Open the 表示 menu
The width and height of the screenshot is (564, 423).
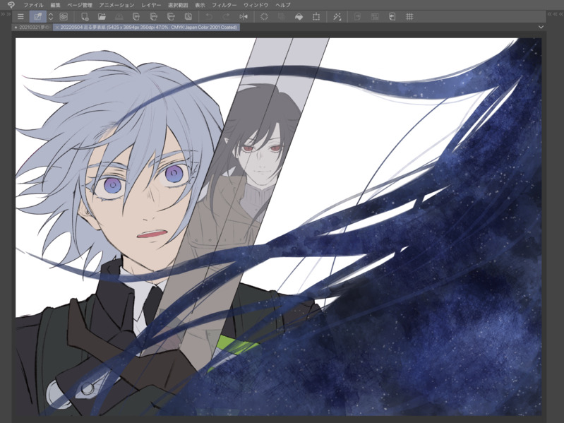[200, 5]
